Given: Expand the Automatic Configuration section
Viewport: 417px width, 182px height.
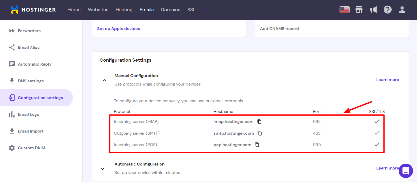Looking at the screenshot, I should [102, 169].
